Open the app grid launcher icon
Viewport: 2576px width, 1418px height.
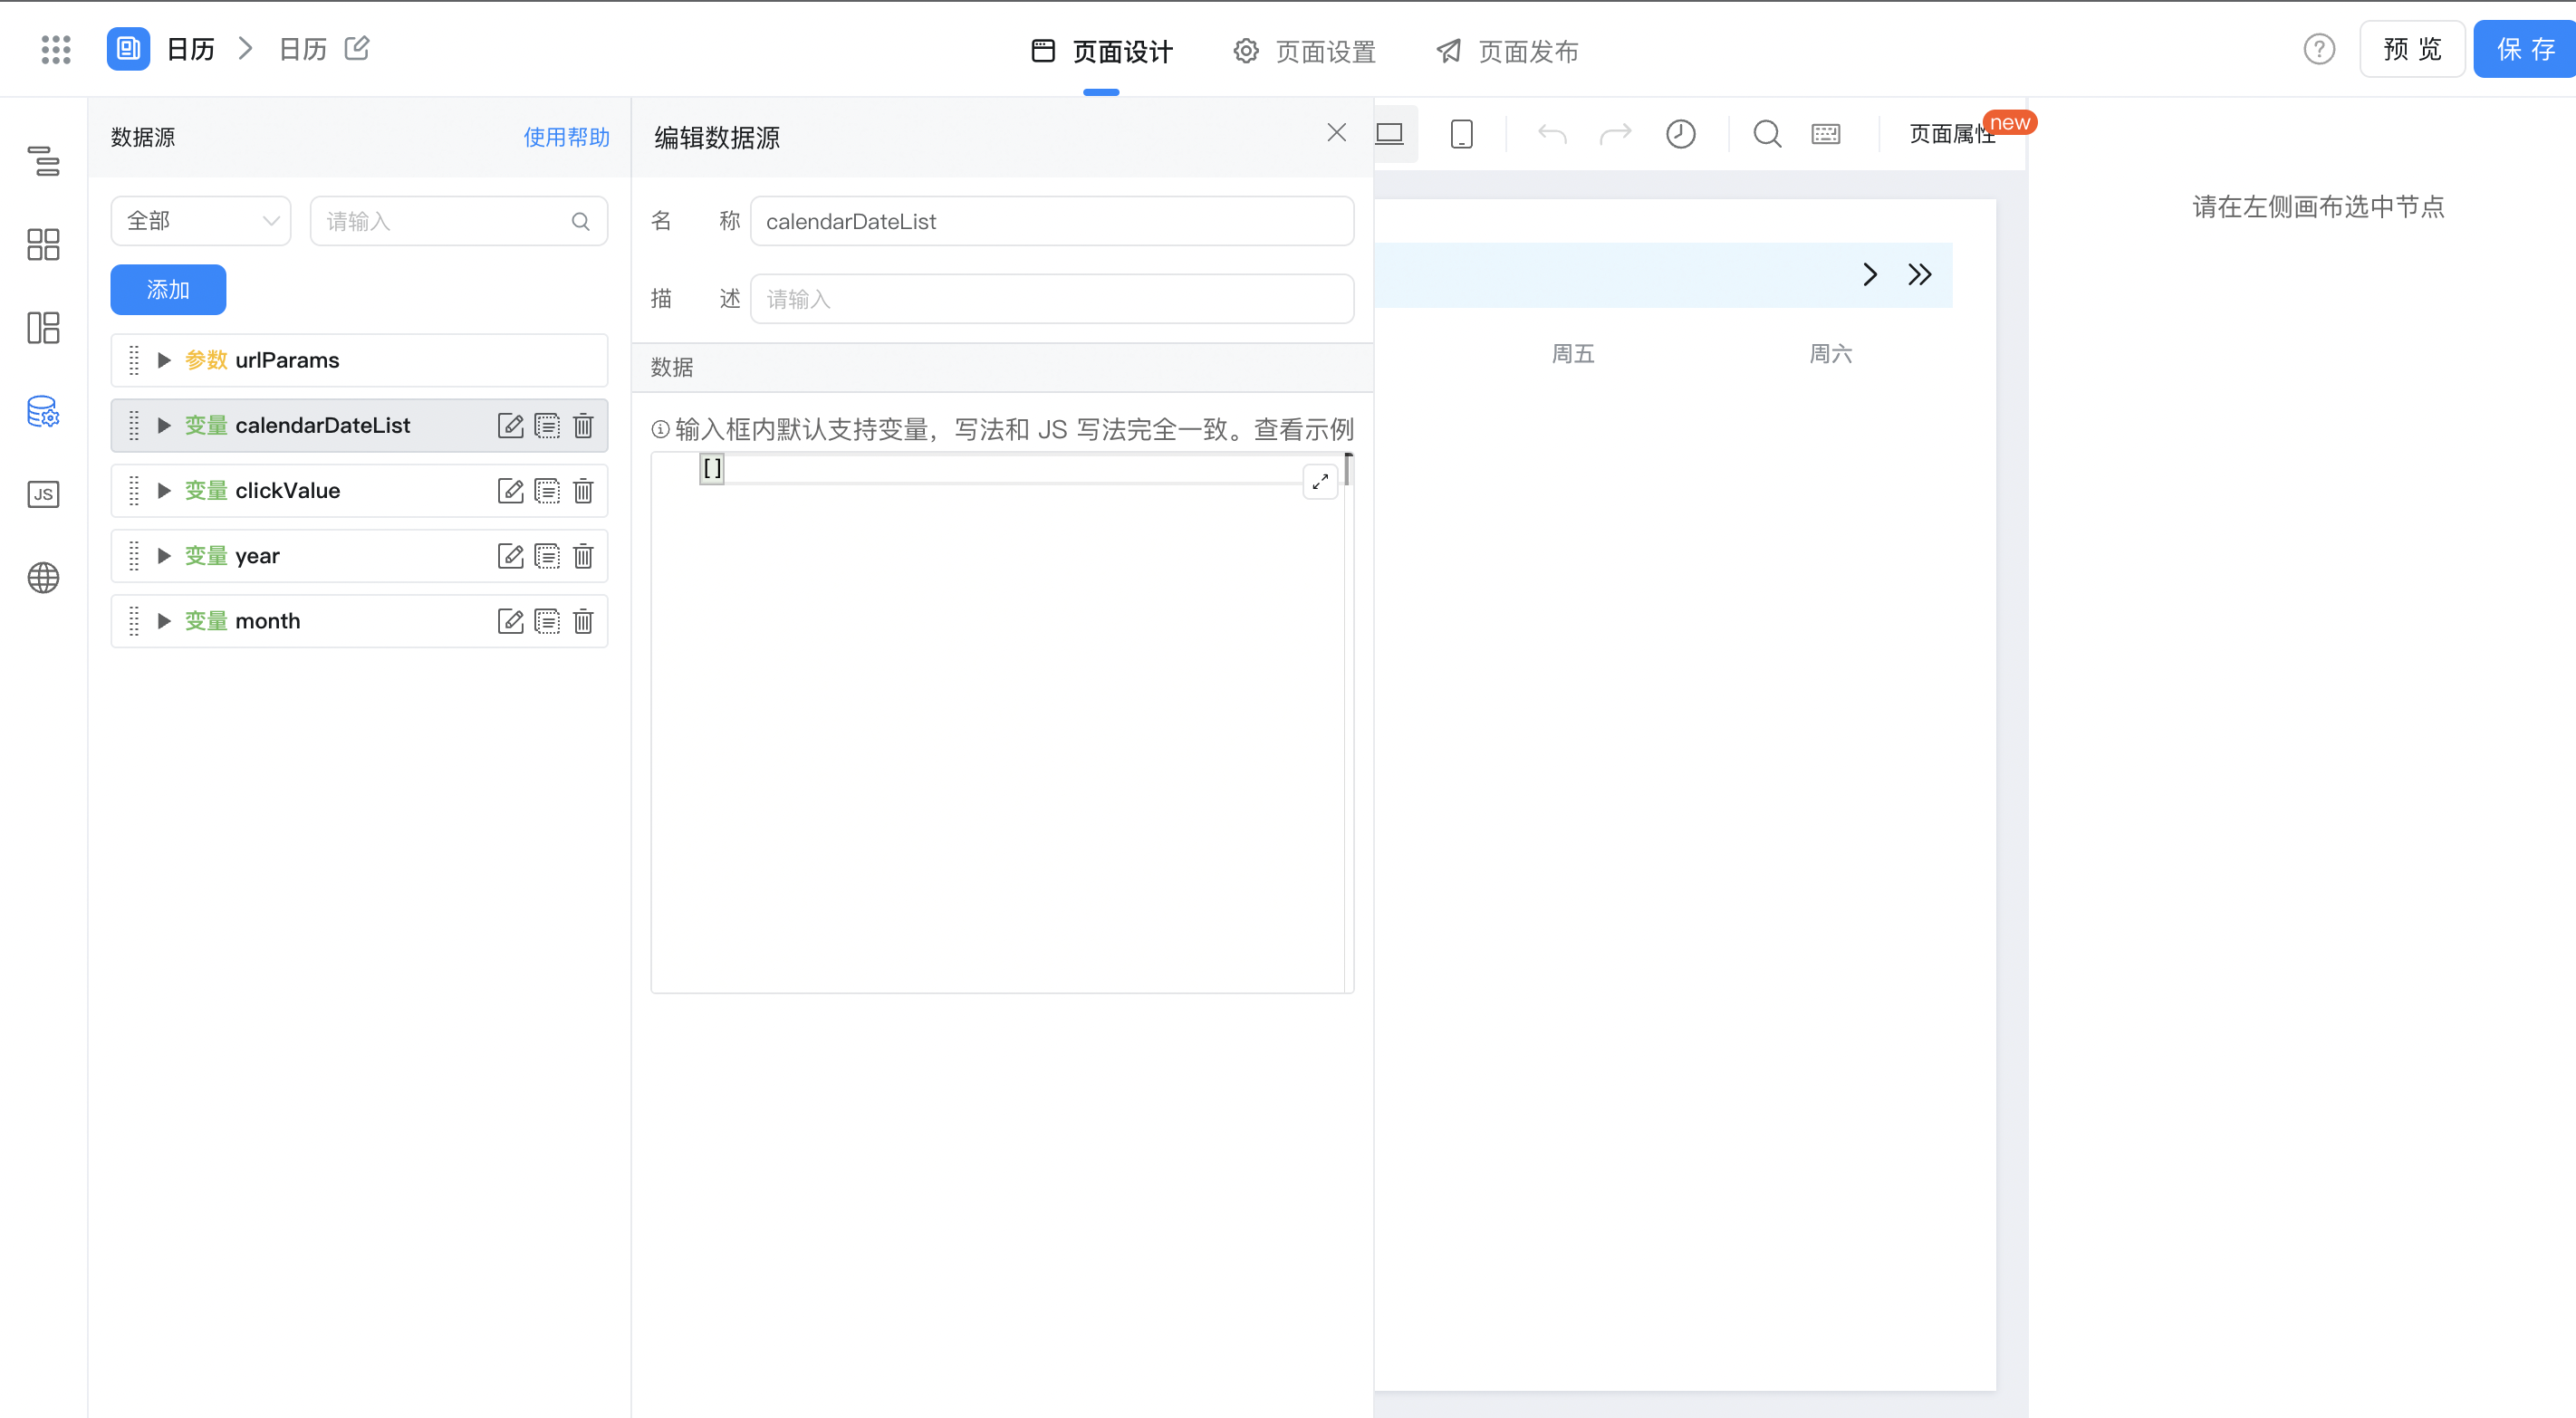click(x=56, y=49)
